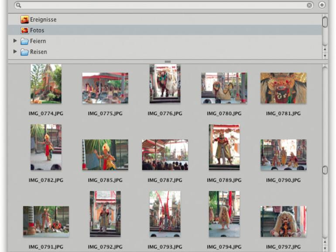This screenshot has height=252, width=336.
Task: Click the filename label IMG_0774.JPG
Action: click(46, 113)
